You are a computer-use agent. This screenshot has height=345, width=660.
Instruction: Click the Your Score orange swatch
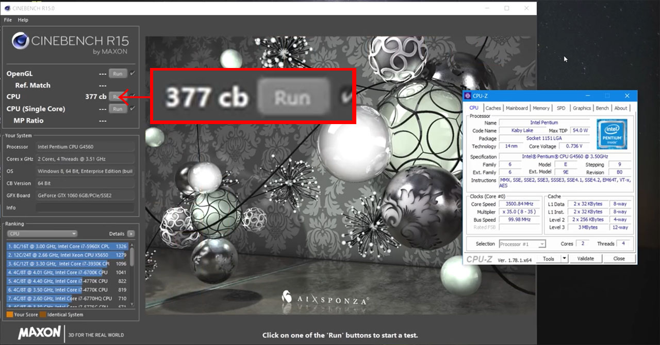pos(10,314)
